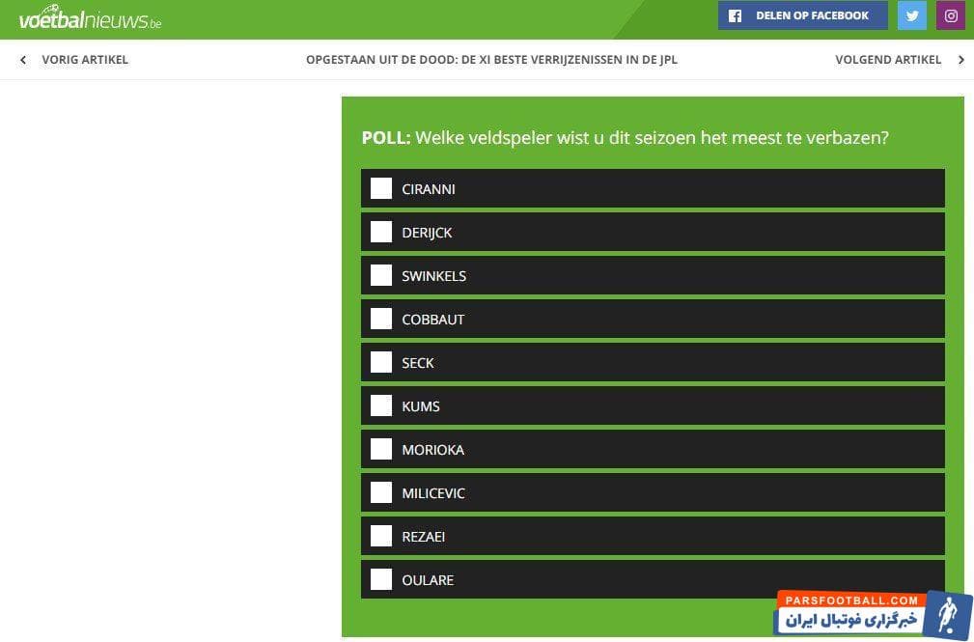Click the Twitter bird icon

coord(911,15)
